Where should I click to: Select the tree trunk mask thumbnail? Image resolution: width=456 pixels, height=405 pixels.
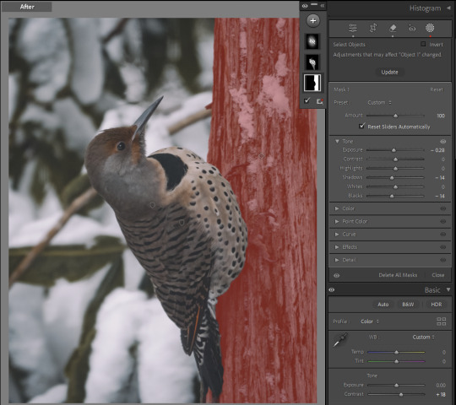point(312,83)
